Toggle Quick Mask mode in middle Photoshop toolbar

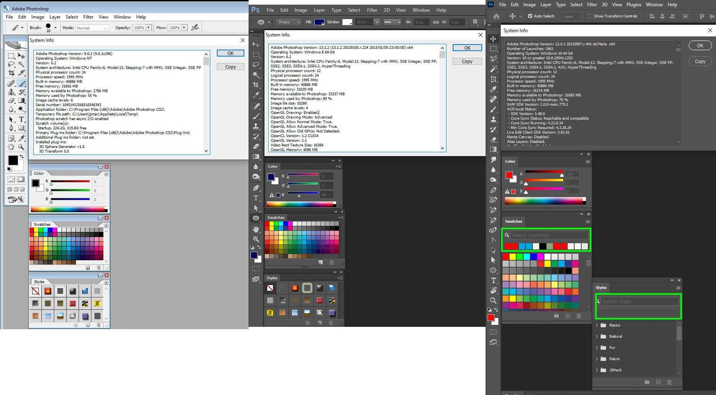click(x=256, y=268)
